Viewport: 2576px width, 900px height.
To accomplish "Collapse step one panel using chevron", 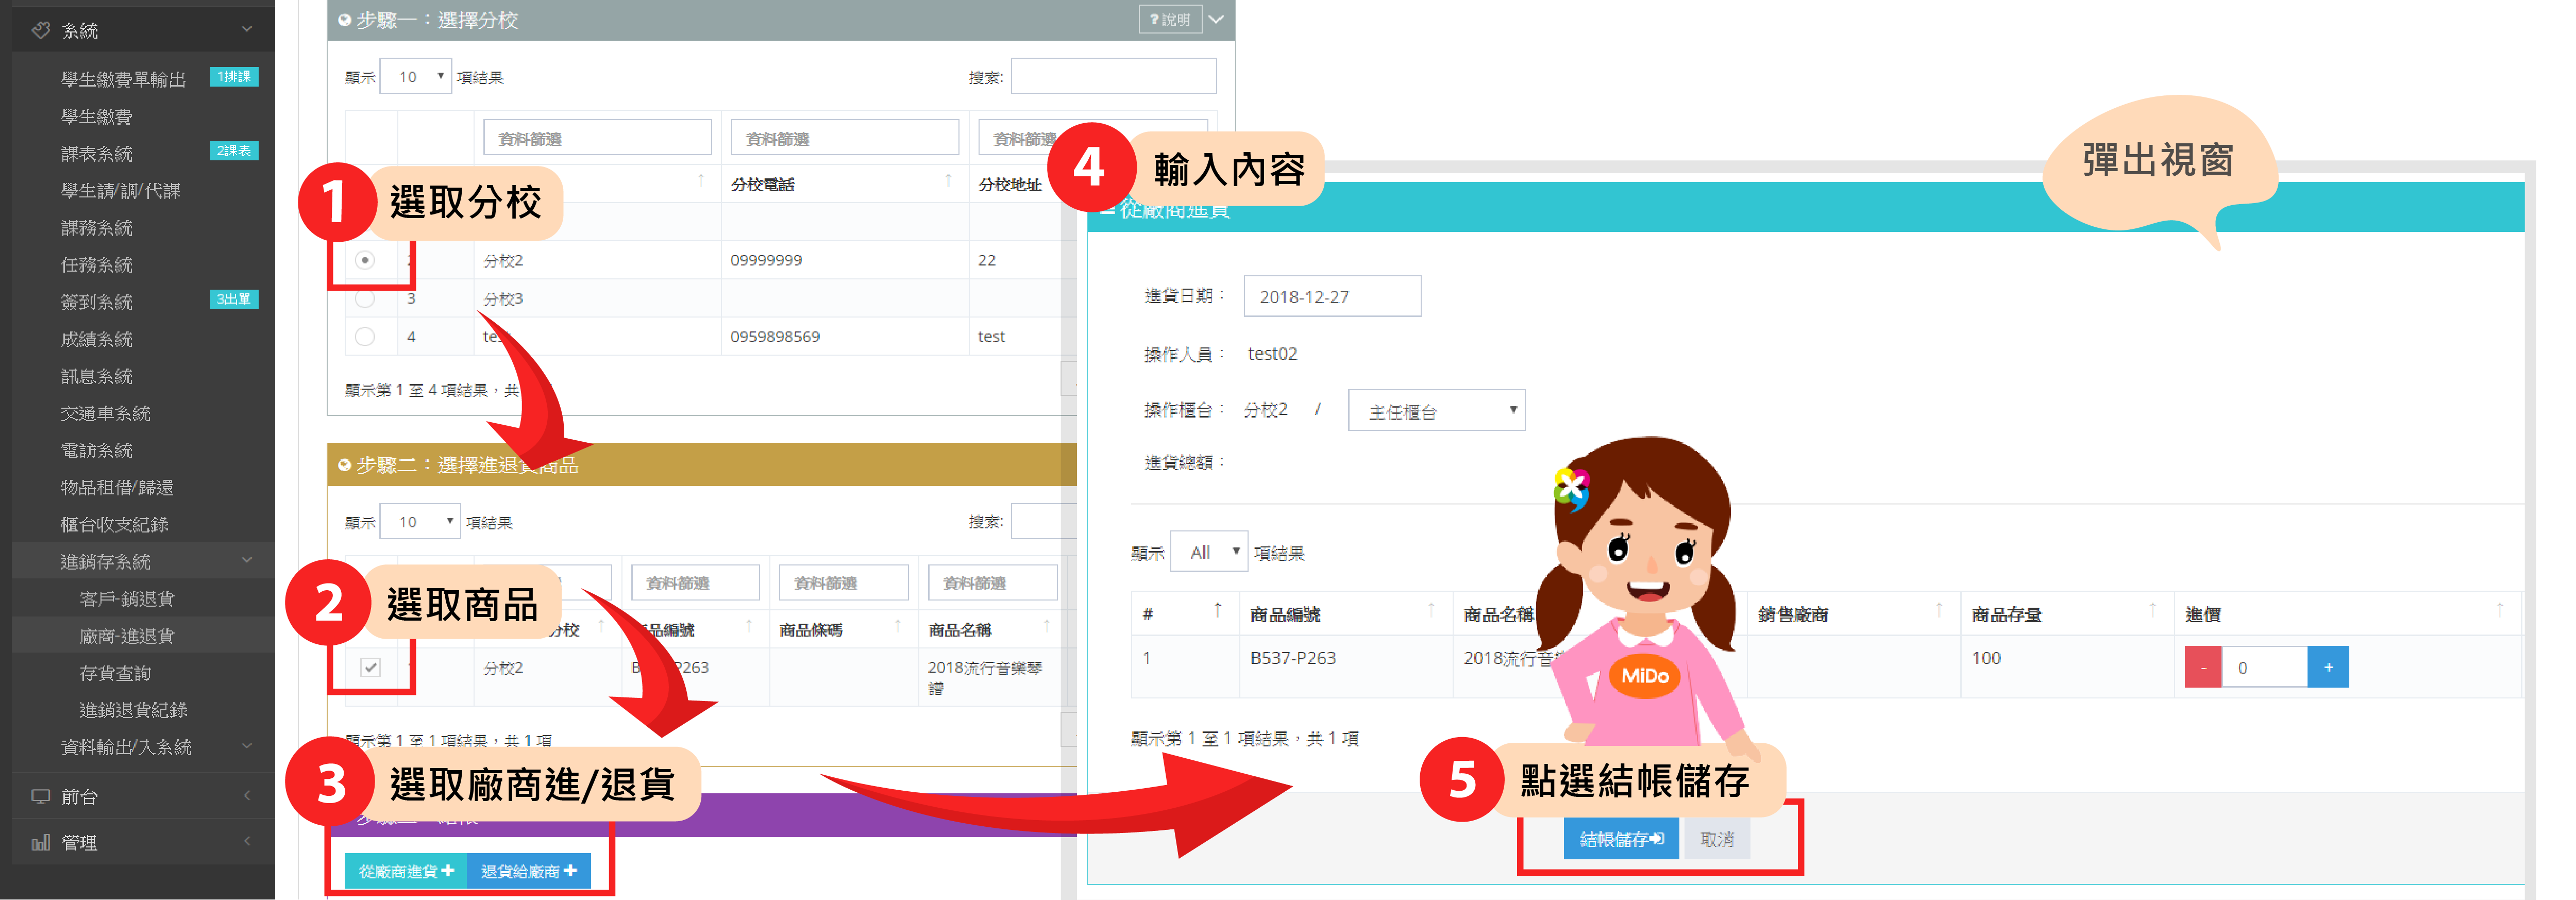I will 1216,19.
